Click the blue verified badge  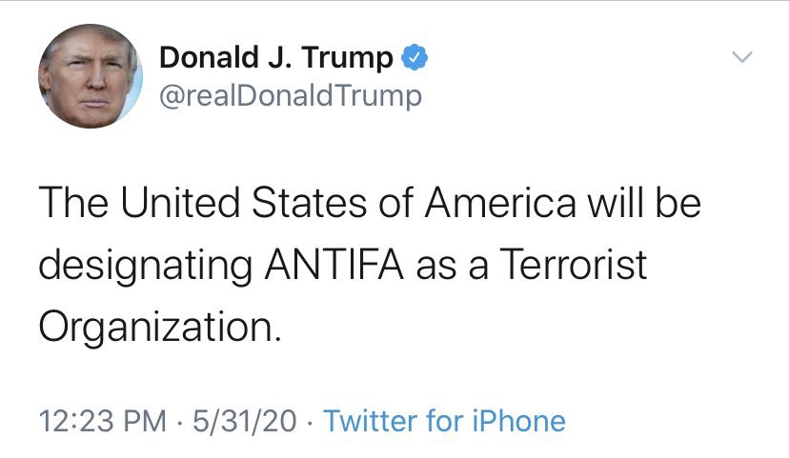point(415,59)
